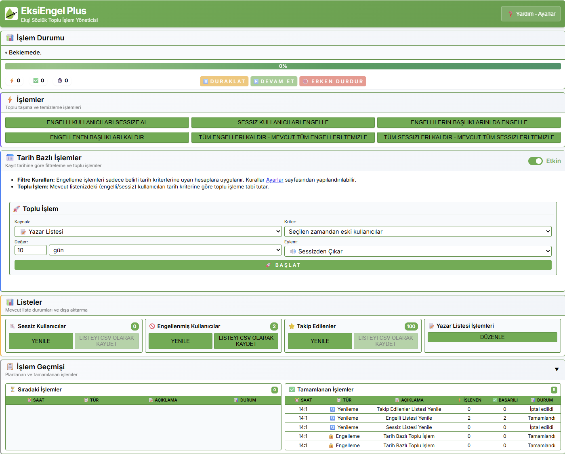Click the Tamamlanan İşlemler count badge 5
Viewport: 565px width, 454px height.
coord(554,390)
